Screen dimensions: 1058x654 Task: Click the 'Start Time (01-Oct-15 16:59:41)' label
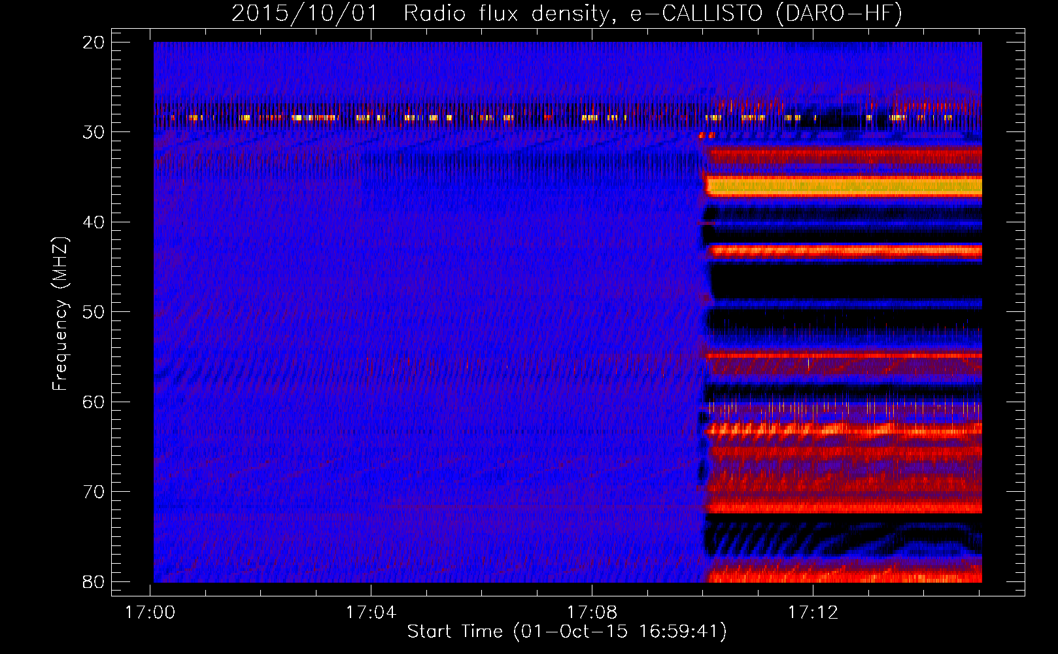[x=567, y=632]
